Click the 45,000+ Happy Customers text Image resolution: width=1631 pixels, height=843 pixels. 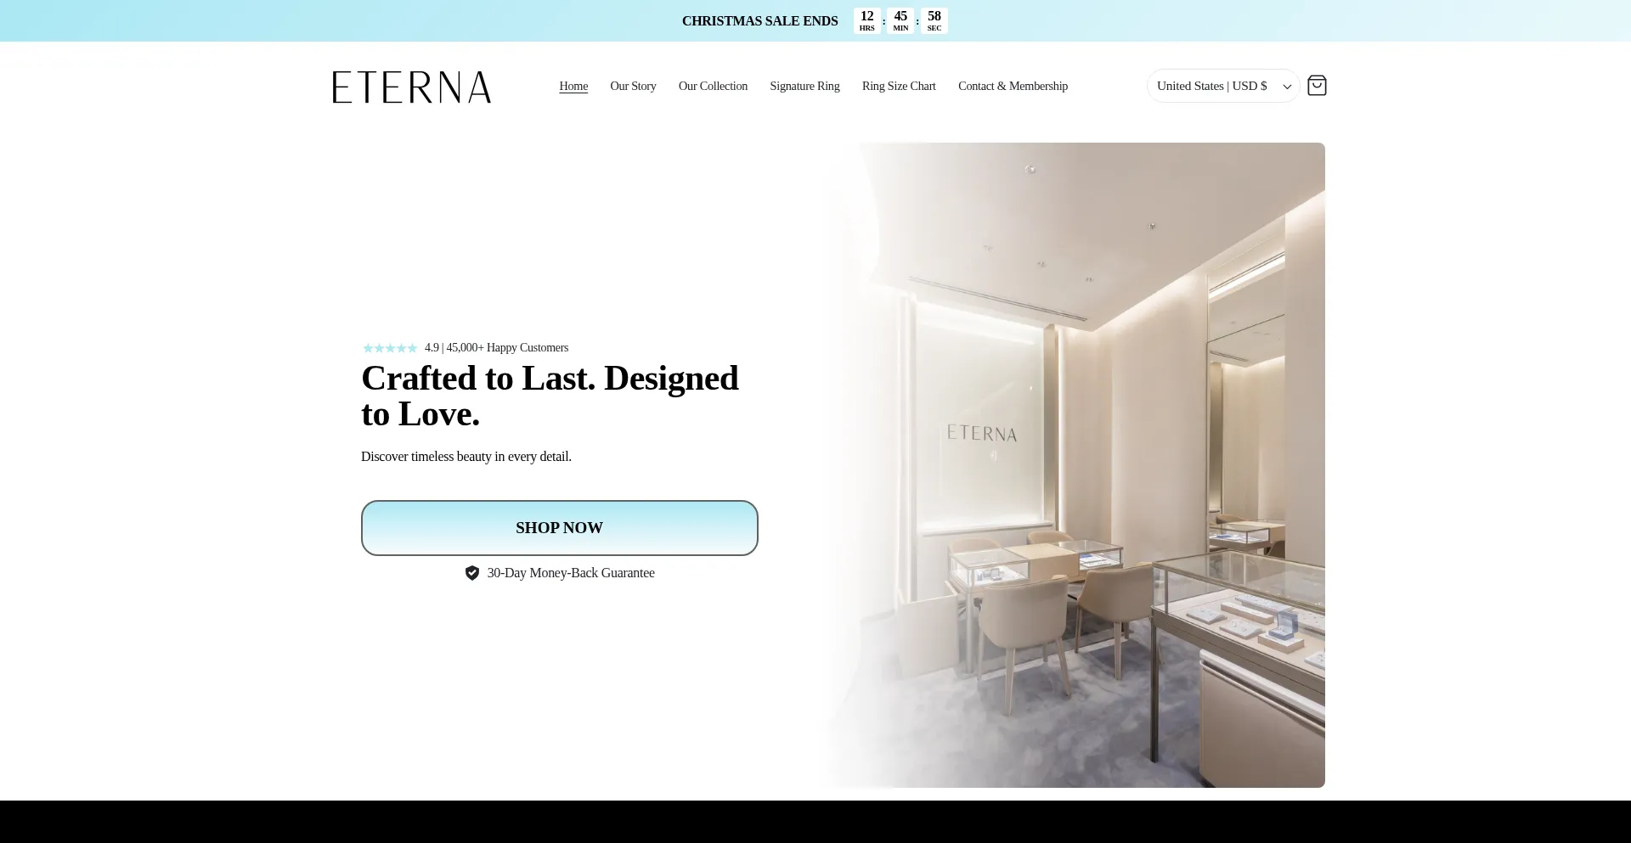[507, 347]
